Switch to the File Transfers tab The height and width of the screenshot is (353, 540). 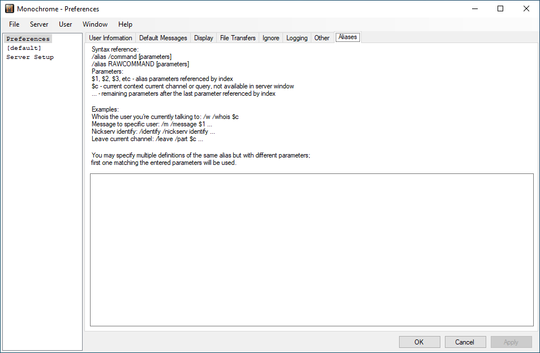tap(238, 38)
